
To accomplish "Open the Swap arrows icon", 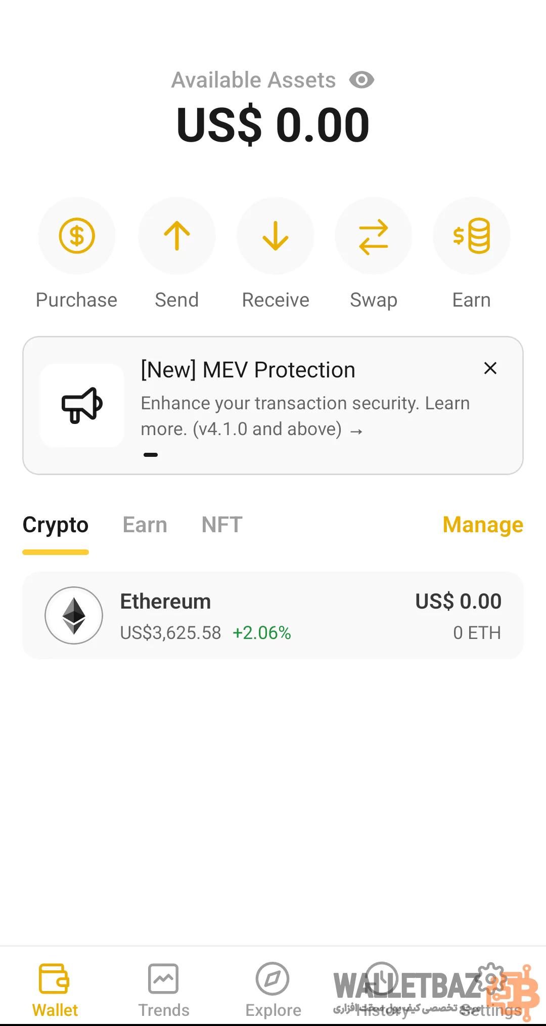I will [x=374, y=236].
